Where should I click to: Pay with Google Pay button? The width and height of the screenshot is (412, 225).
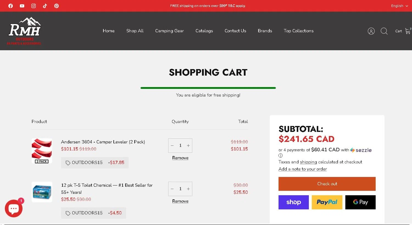point(360,202)
